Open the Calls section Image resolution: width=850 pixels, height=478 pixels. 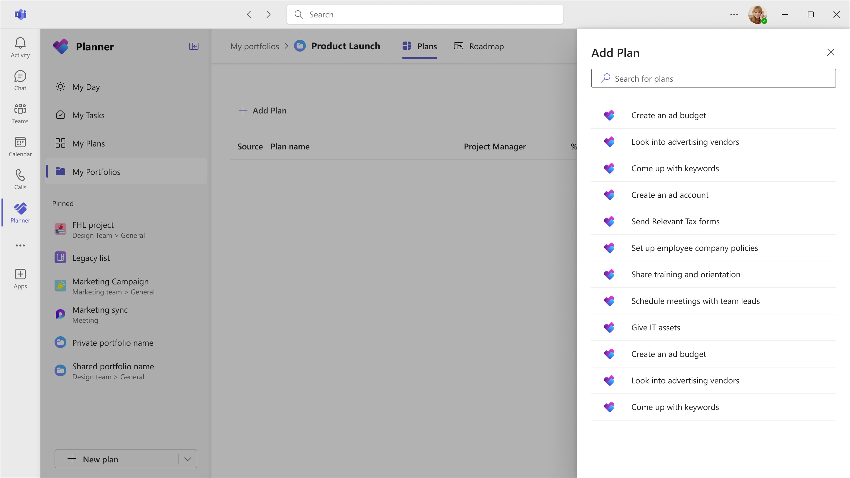click(20, 179)
